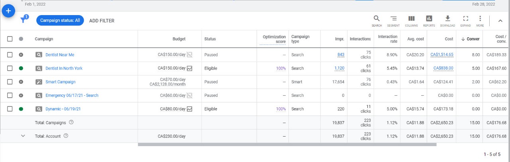Open the Columns selector

pyautogui.click(x=411, y=21)
